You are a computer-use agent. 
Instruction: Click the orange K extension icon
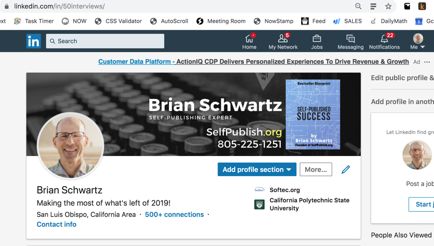point(422,6)
